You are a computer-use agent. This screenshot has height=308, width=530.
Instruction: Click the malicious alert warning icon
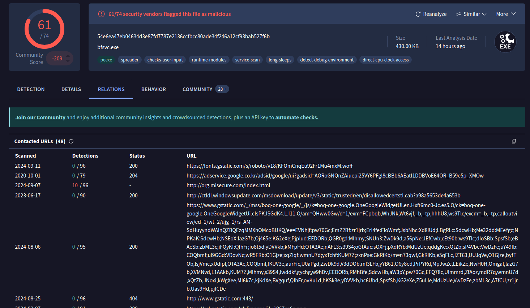[102, 14]
